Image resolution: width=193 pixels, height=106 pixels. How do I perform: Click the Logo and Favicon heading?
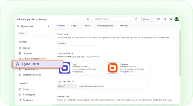65,53
